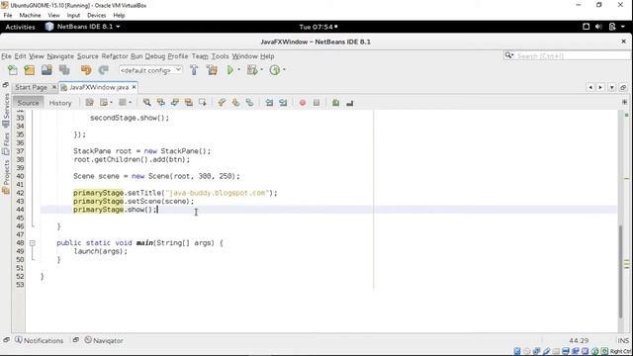
Task: Toggle Rectangular Selection icon
Action: (x=202, y=103)
